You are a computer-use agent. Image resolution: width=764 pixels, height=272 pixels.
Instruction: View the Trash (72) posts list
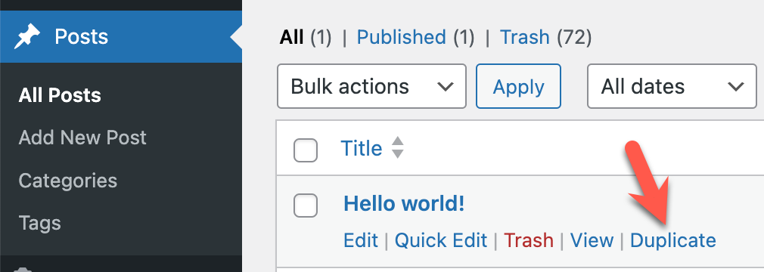pos(546,37)
